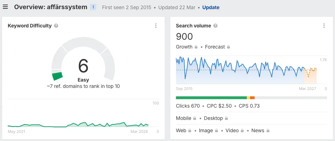Click the orange segment of clicks bar
The image size is (335, 141).
pyautogui.click(x=252, y=98)
